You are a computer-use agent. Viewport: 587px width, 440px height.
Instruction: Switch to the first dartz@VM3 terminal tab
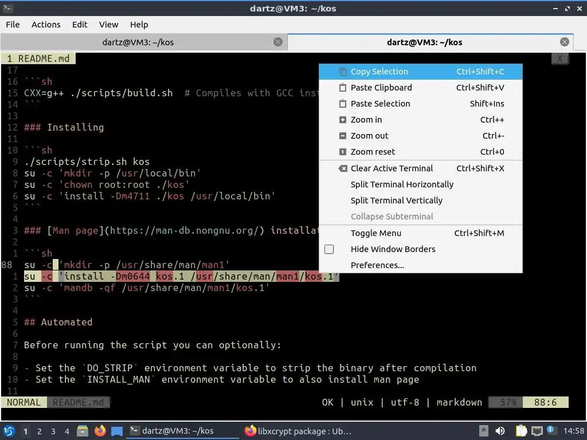138,42
